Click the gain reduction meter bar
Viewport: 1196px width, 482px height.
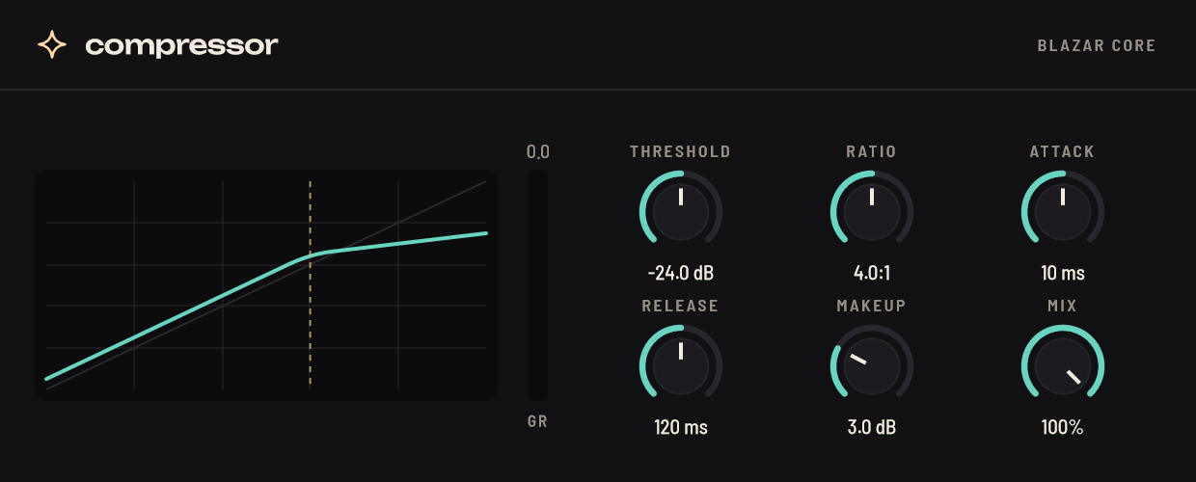click(x=538, y=285)
